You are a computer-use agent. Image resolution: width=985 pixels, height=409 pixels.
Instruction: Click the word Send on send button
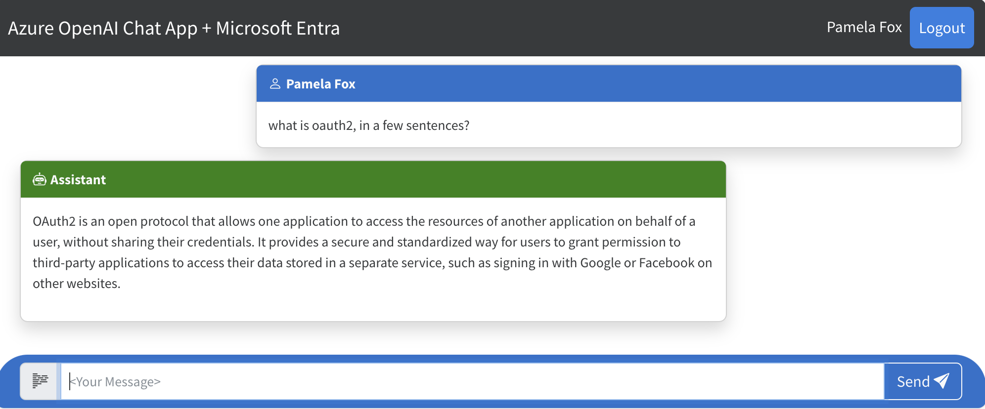913,381
